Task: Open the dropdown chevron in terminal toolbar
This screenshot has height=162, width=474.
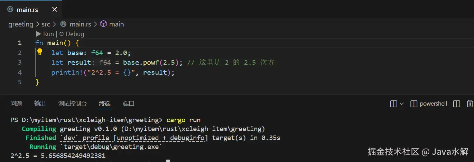Action: (x=402, y=104)
